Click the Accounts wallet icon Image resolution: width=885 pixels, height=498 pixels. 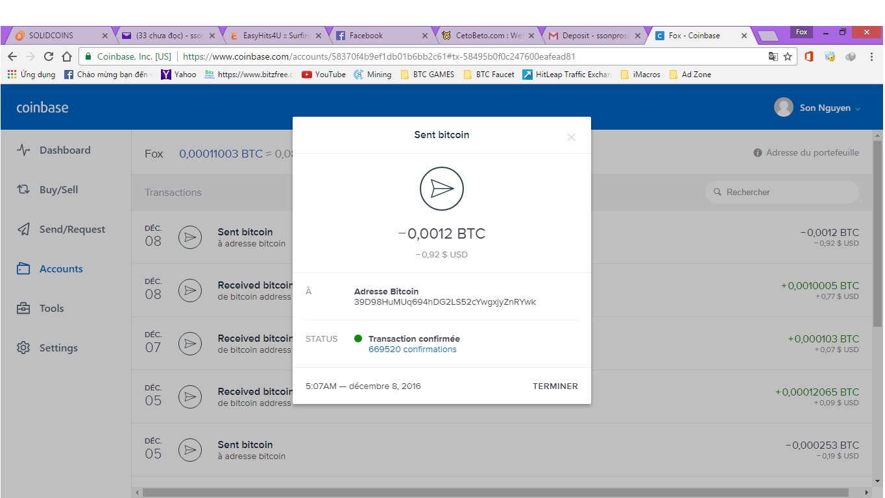(x=23, y=269)
